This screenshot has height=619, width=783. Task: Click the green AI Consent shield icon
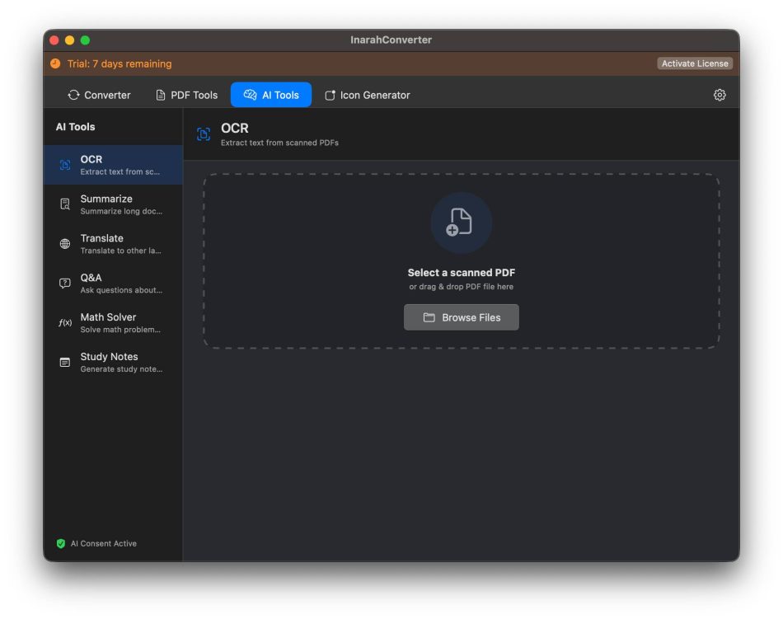(x=60, y=544)
